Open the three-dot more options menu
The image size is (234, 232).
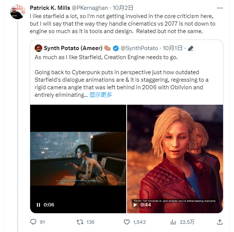[x=220, y=8]
